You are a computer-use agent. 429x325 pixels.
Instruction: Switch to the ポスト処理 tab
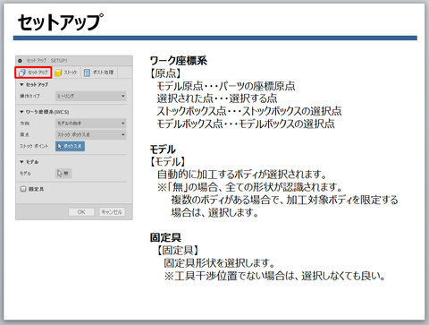coord(99,73)
